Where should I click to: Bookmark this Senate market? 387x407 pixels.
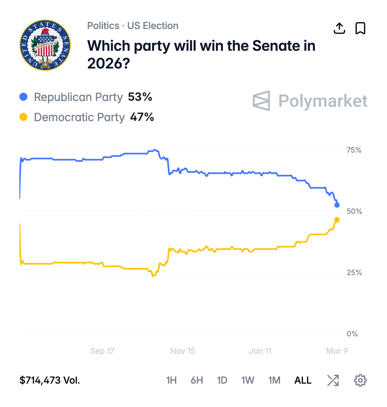coord(360,28)
